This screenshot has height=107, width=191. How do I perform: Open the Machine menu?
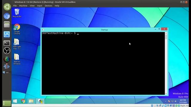pos(23,6)
